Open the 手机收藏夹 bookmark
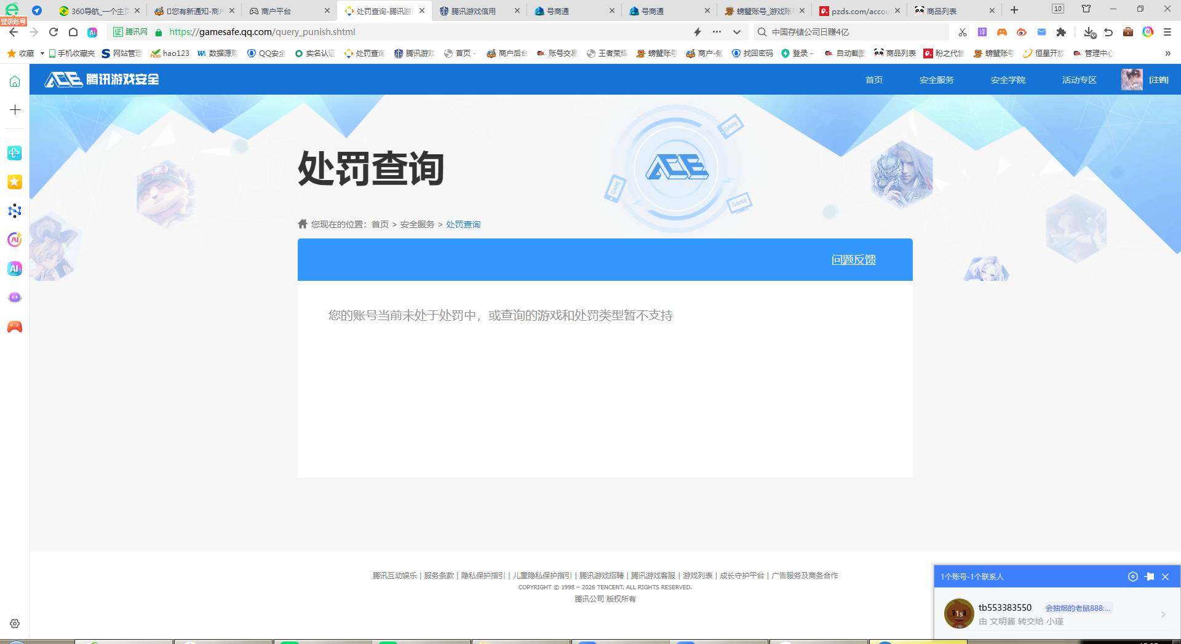 71,53
